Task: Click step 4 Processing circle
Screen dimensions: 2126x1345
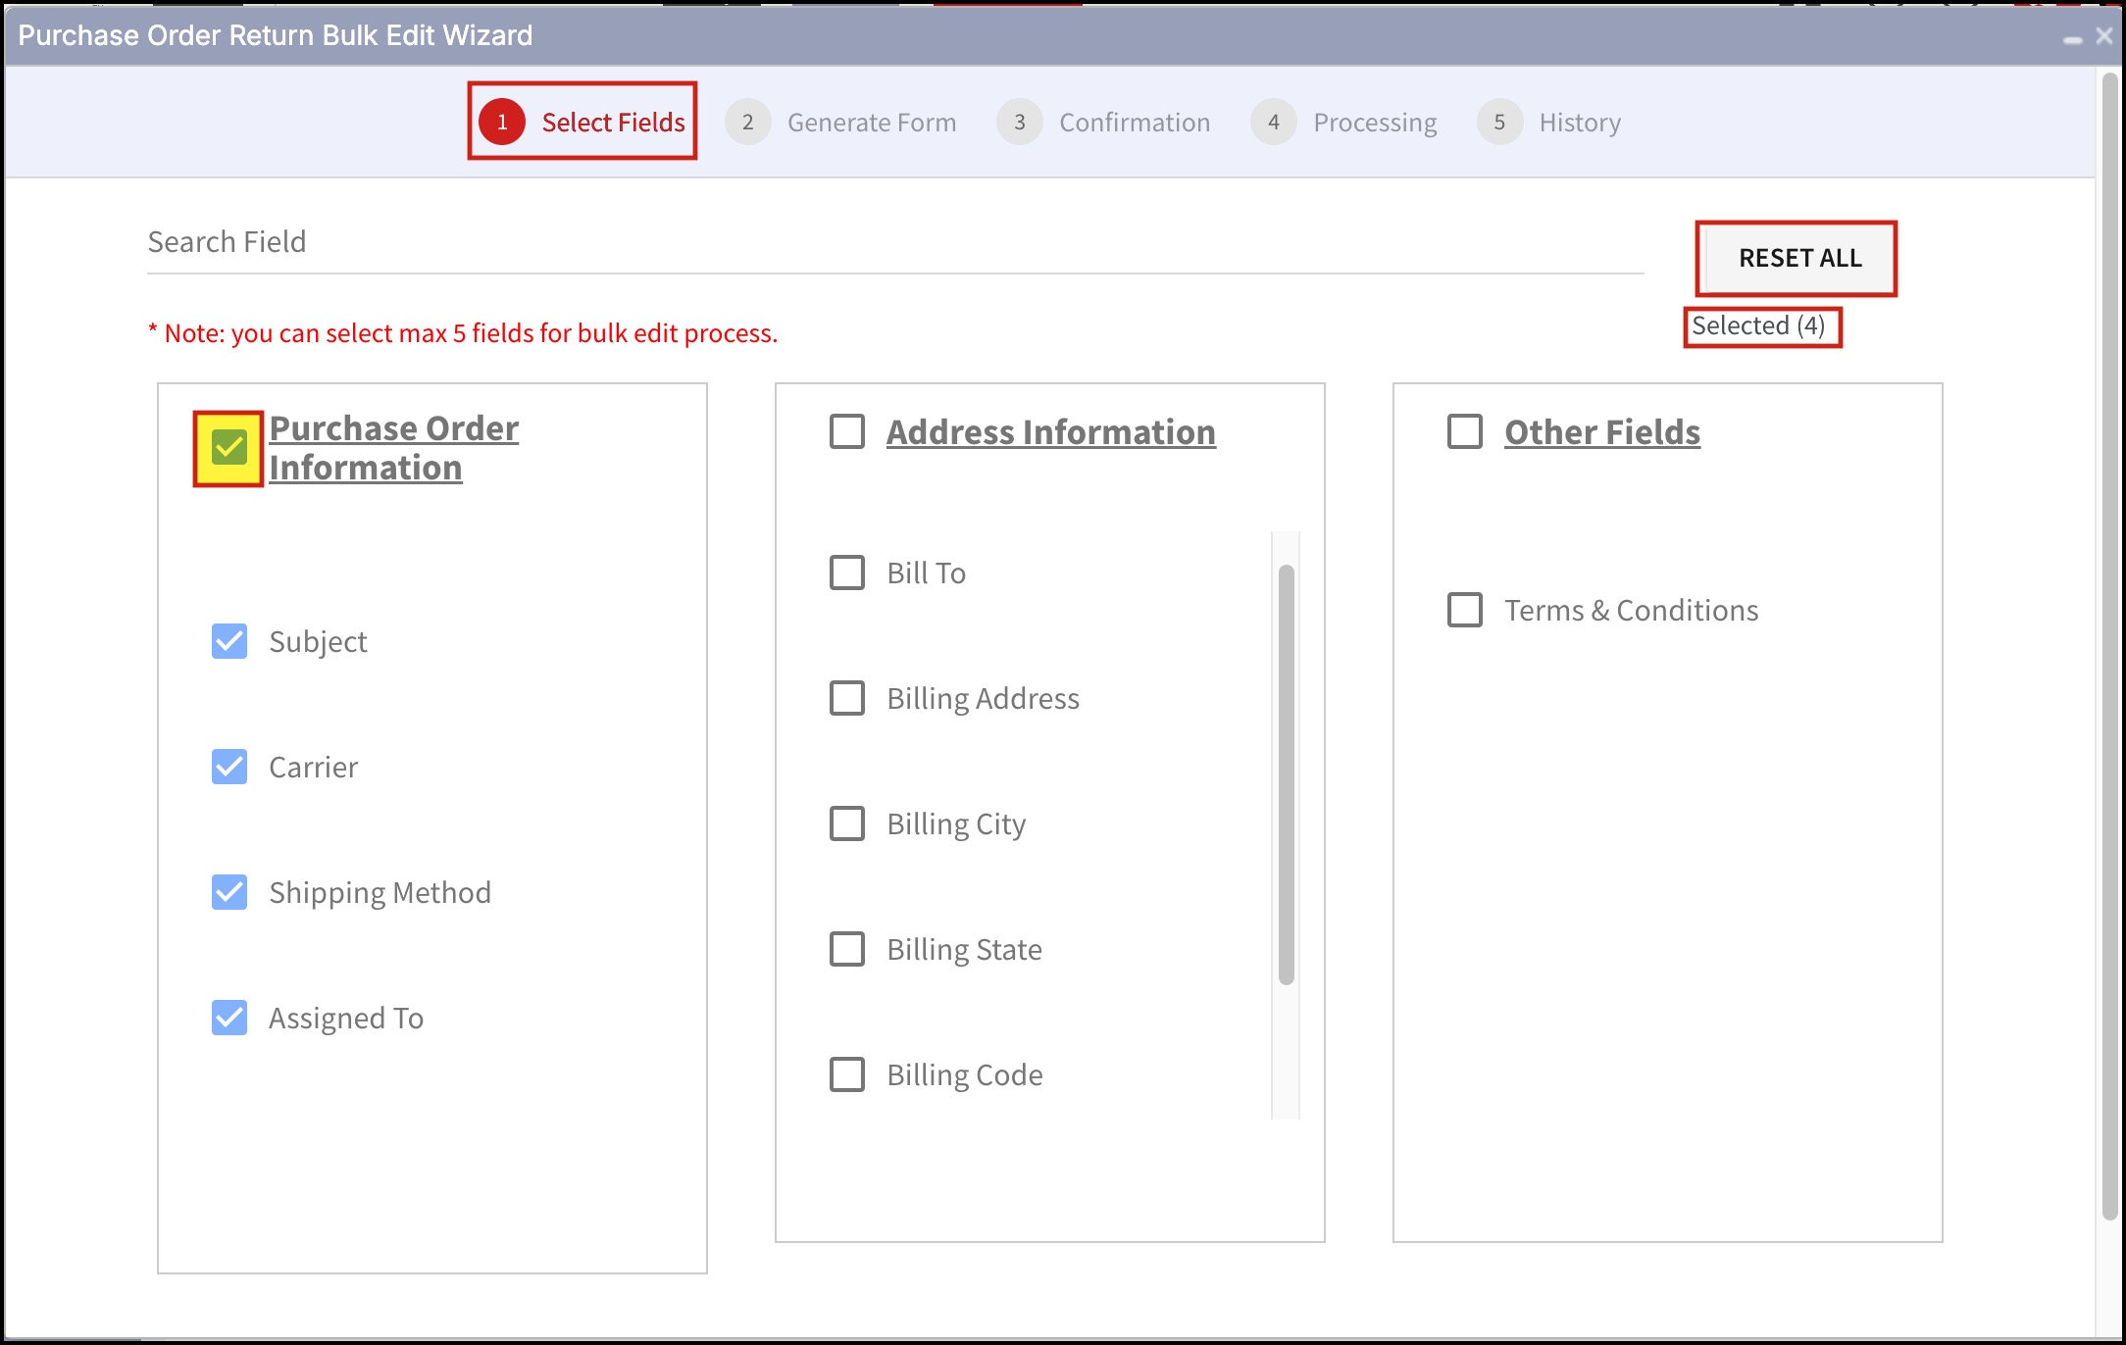Action: 1273,123
